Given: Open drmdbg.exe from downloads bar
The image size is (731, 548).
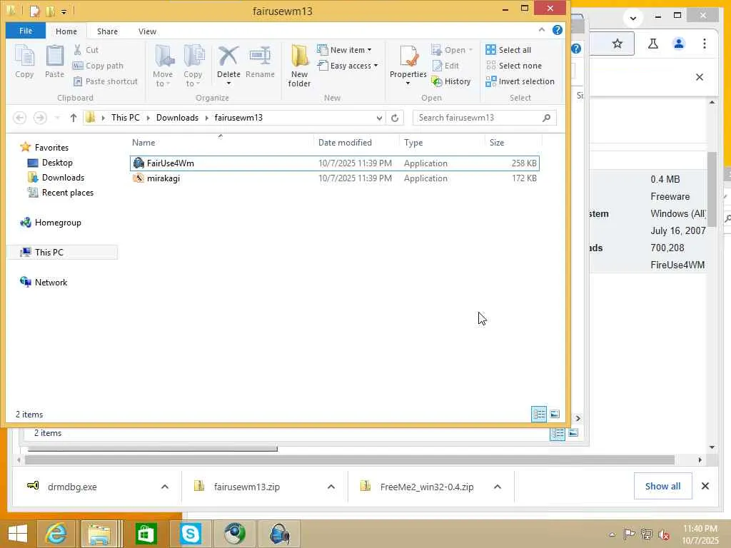Looking at the screenshot, I should click(72, 487).
